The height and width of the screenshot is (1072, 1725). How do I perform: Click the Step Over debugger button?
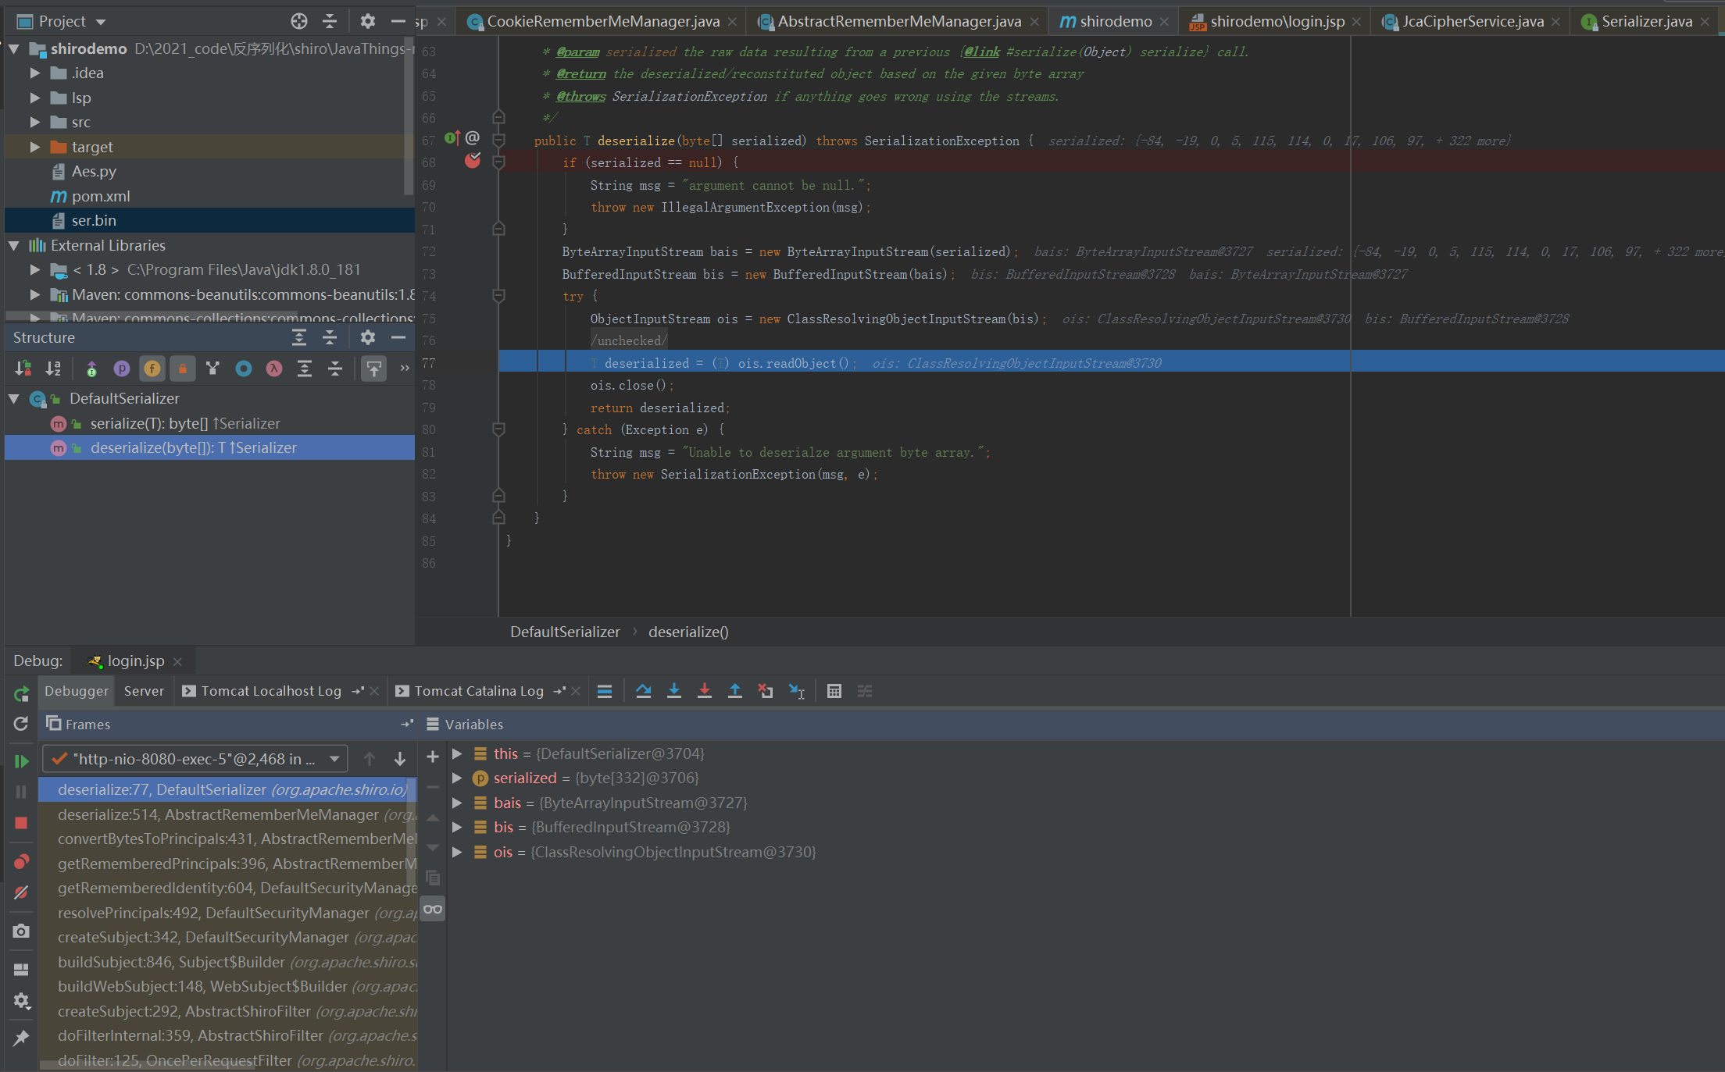tap(643, 691)
